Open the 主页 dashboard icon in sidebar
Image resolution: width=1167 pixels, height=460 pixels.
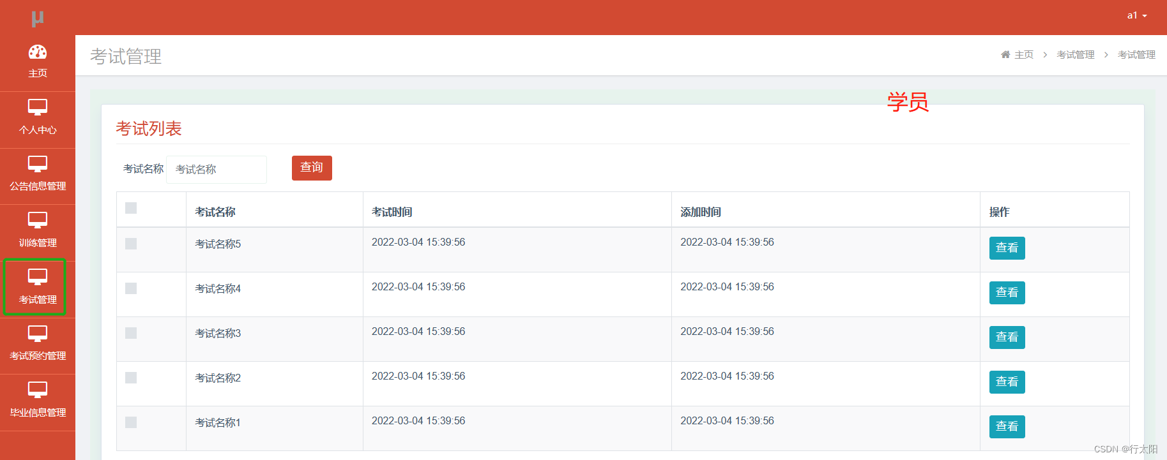[38, 52]
